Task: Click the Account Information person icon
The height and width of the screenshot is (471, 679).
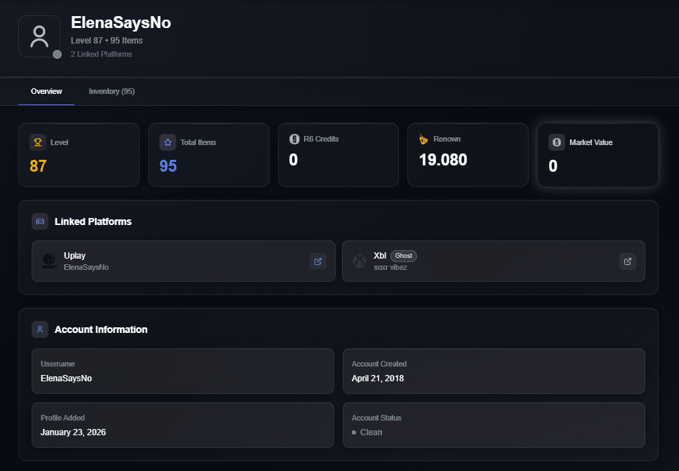Action: [x=40, y=329]
